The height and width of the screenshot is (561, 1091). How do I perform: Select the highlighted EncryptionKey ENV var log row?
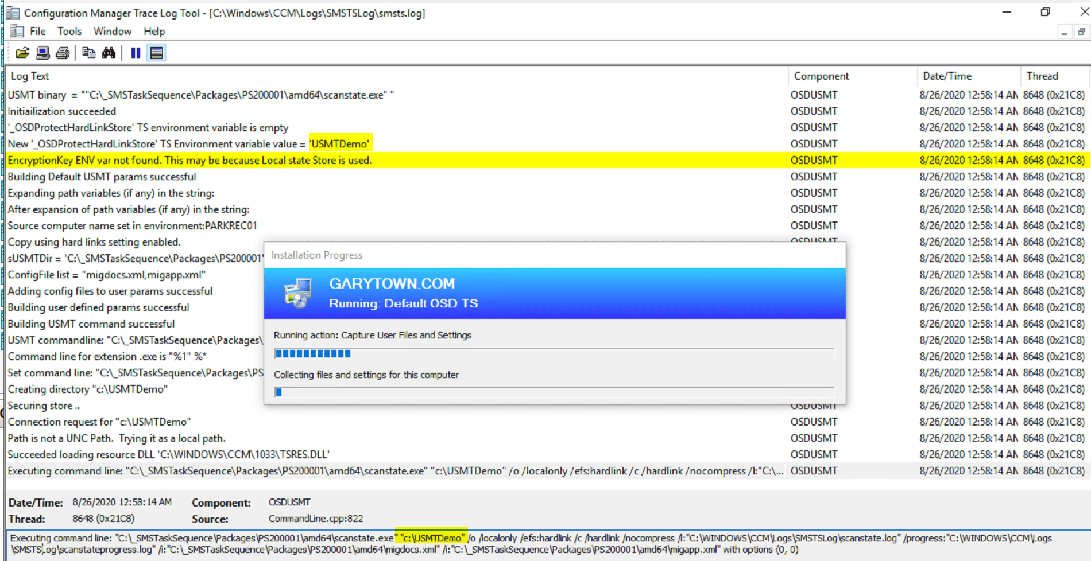tap(189, 161)
